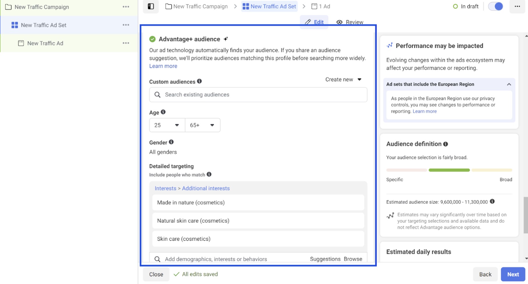Open the minimum age dropdown showing 25
The width and height of the screenshot is (528, 284).
[x=166, y=125]
